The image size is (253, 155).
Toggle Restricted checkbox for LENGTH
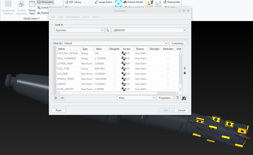tap(168, 84)
